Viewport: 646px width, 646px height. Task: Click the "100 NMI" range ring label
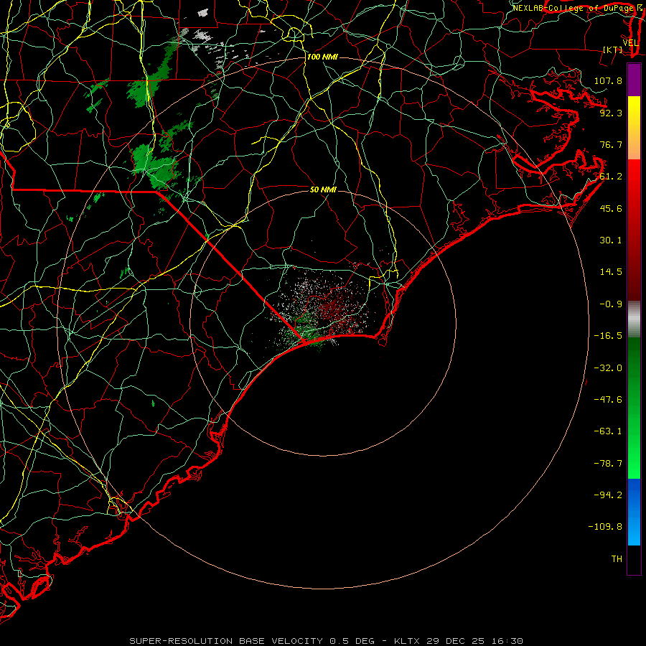pyautogui.click(x=322, y=57)
